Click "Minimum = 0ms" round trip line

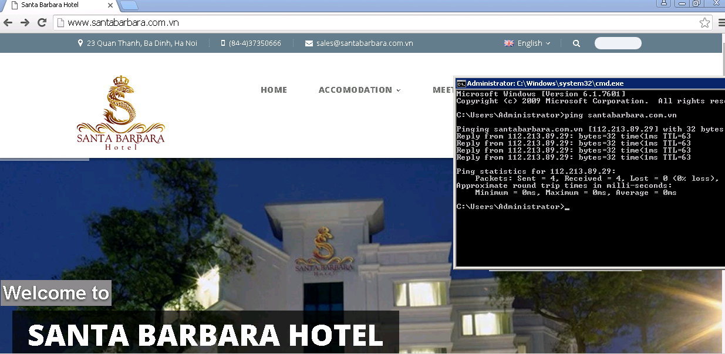[x=576, y=193]
